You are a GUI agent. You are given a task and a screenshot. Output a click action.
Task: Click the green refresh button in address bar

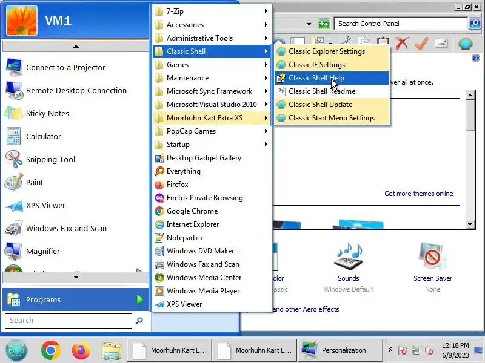point(324,24)
